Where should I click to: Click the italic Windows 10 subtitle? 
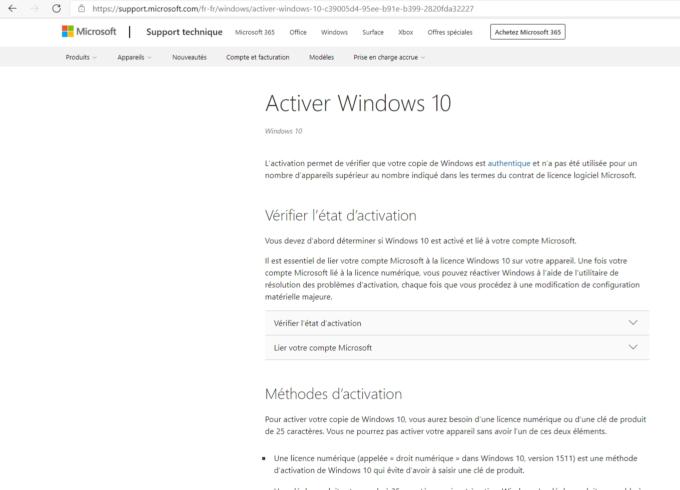click(x=284, y=131)
